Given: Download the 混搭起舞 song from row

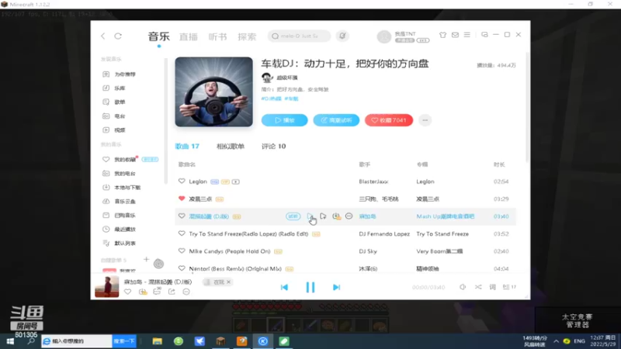Looking at the screenshot, I should [x=336, y=216].
